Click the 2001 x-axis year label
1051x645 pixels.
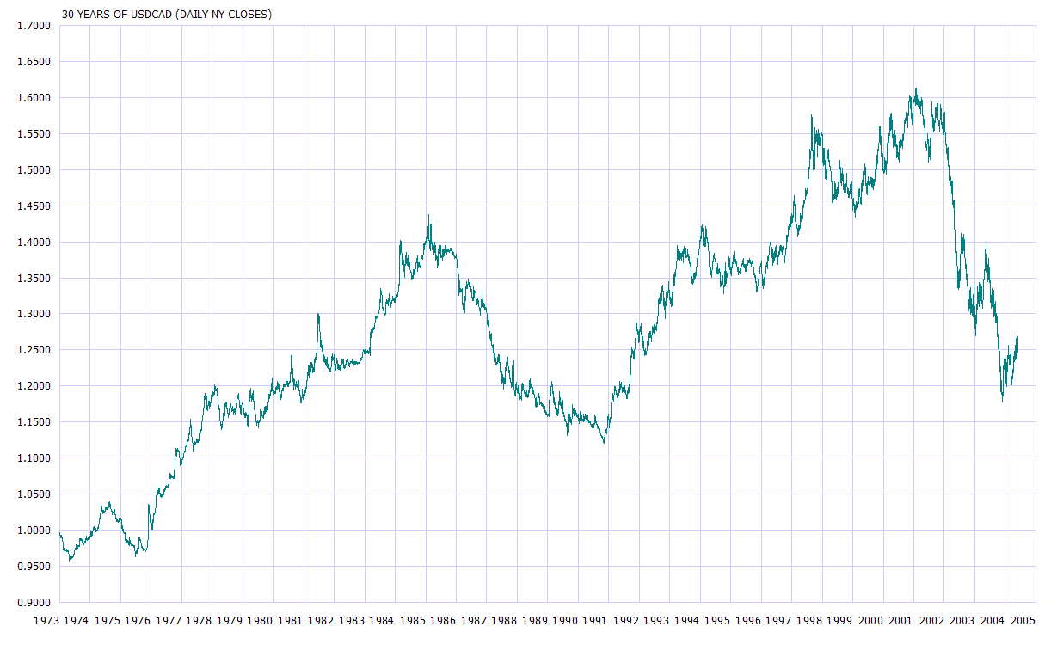click(901, 621)
